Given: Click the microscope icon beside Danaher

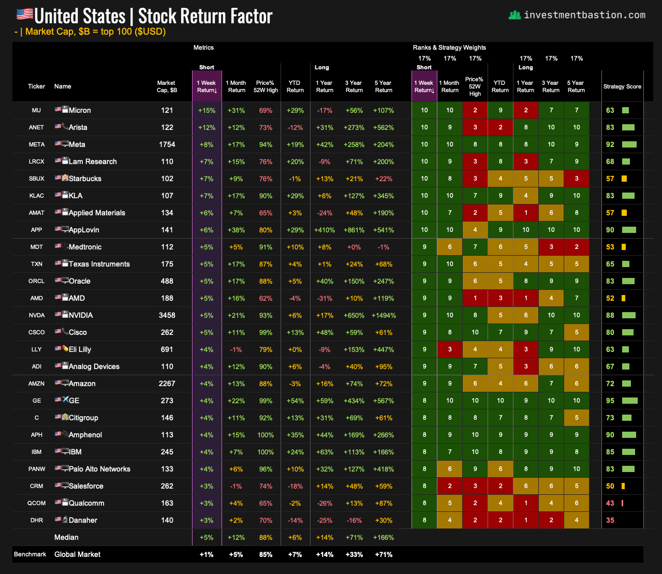Looking at the screenshot, I should [x=65, y=520].
